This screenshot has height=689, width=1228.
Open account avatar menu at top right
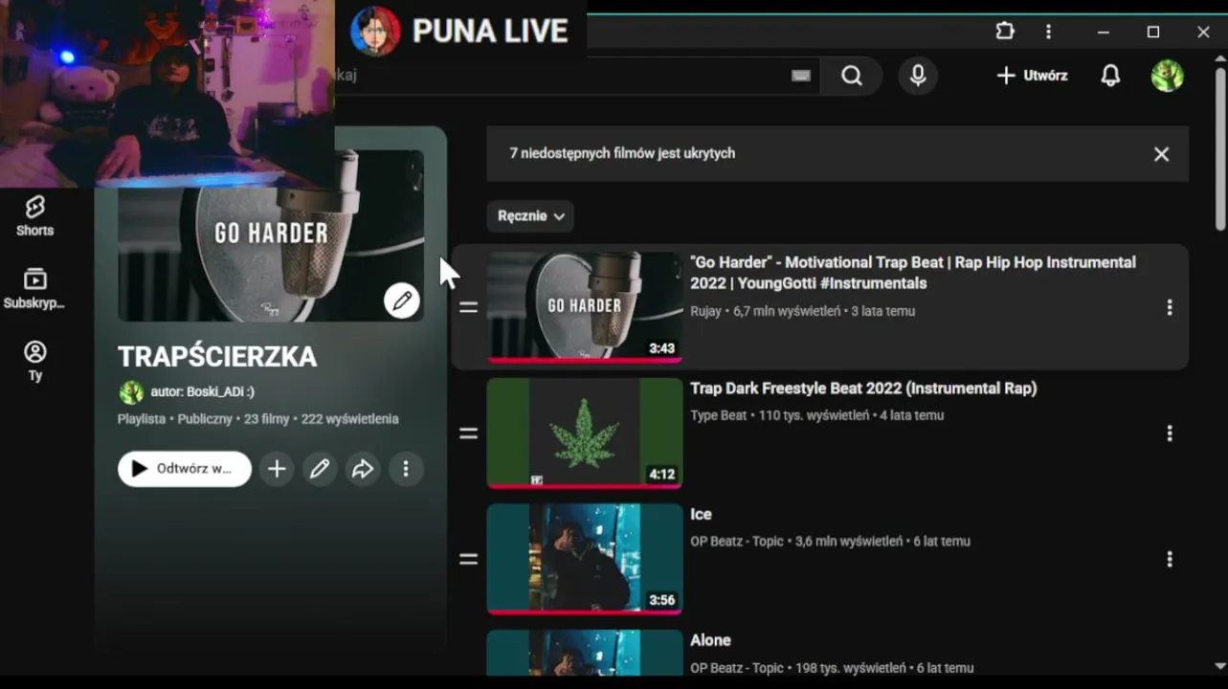[1167, 76]
